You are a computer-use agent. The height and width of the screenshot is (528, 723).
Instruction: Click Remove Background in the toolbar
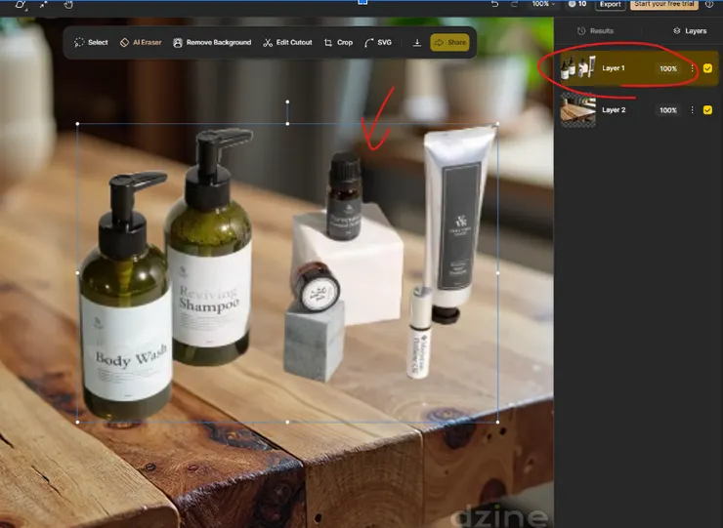pos(212,42)
